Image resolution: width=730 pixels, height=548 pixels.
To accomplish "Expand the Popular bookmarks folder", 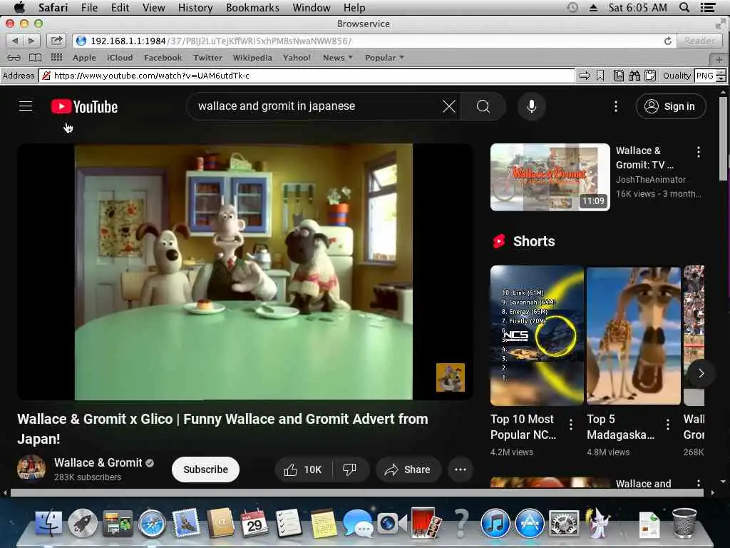I will click(x=384, y=58).
